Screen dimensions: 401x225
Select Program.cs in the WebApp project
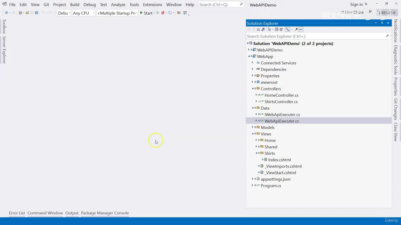tap(271, 186)
